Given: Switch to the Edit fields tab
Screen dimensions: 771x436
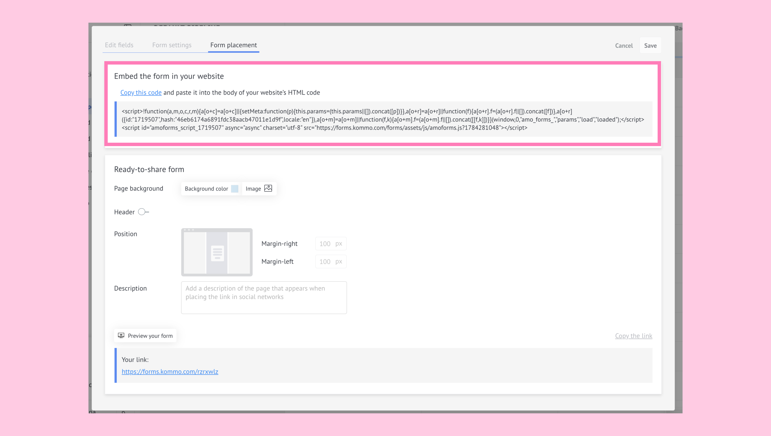Looking at the screenshot, I should click(119, 45).
